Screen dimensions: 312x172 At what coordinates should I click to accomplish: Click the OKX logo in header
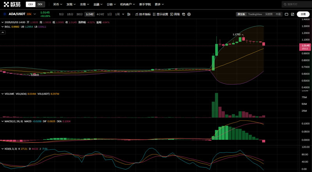pos(12,4)
